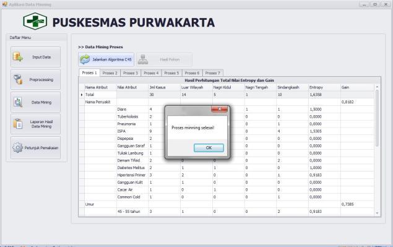The width and height of the screenshot is (393, 247).
Task: Click the Entropy column header
Action: point(325,87)
